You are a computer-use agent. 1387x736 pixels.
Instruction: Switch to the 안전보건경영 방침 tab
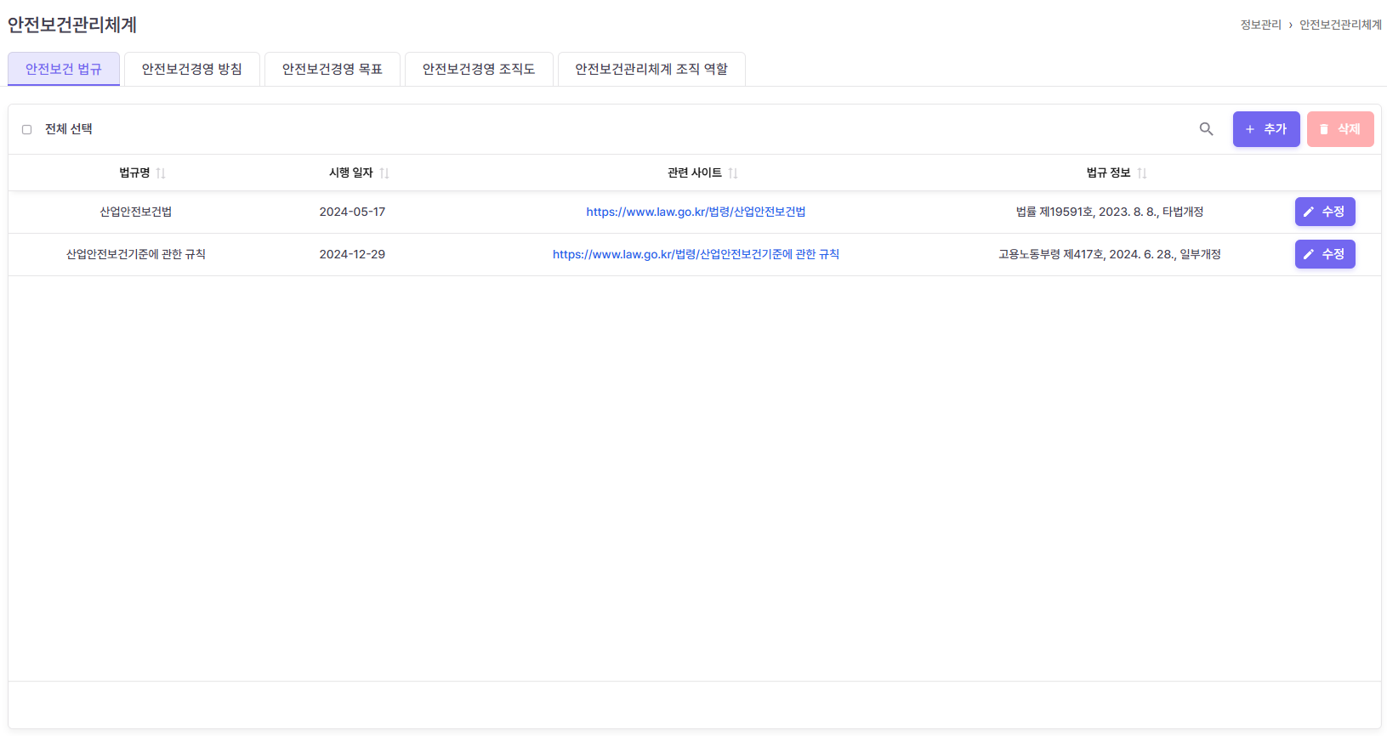click(191, 69)
